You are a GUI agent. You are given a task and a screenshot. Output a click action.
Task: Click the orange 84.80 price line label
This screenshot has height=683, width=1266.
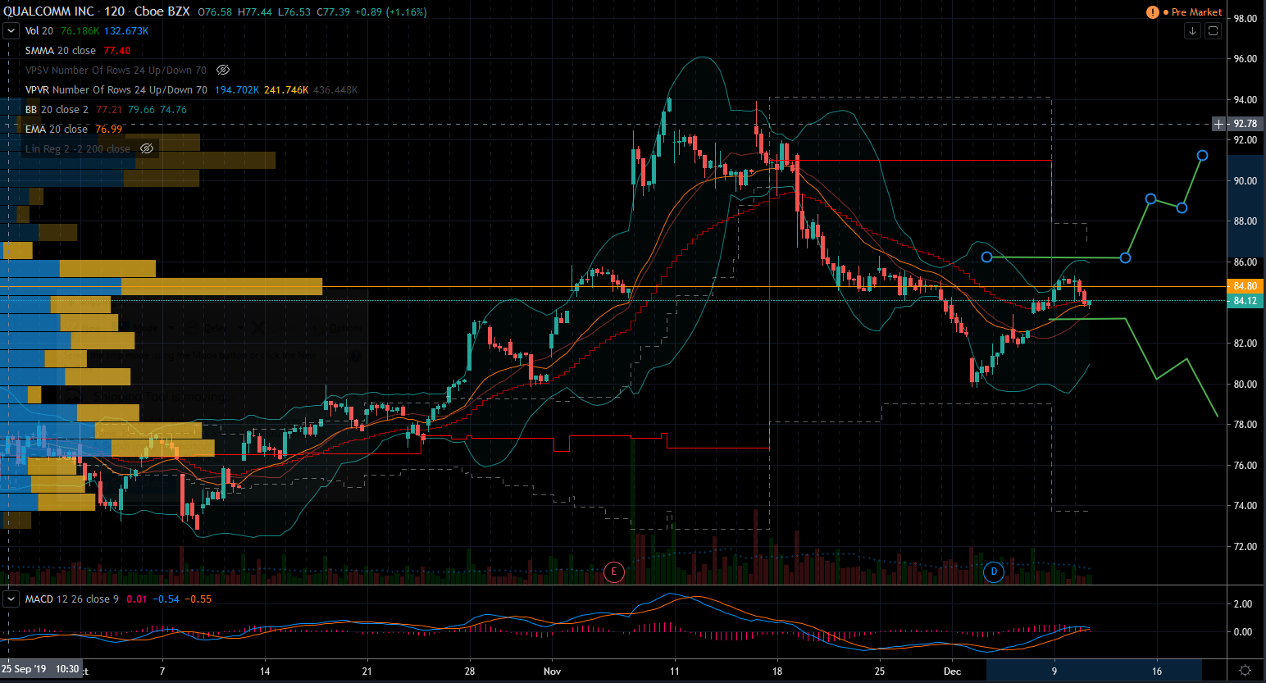click(1244, 286)
